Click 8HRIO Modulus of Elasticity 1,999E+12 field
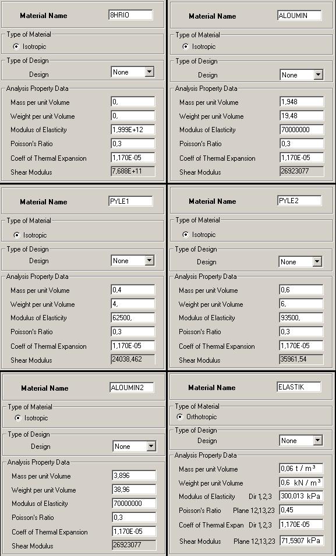This screenshot has width=336, height=556. click(133, 129)
